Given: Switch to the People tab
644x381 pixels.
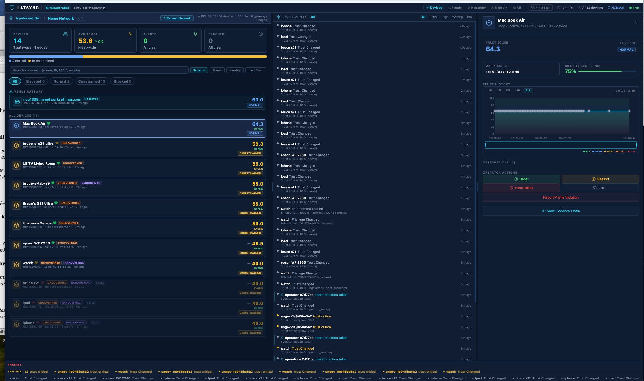Looking at the screenshot, I should (x=455, y=8).
